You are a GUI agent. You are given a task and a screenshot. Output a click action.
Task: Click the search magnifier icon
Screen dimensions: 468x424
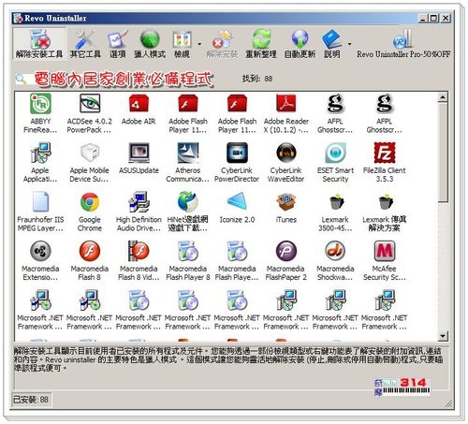(21, 79)
